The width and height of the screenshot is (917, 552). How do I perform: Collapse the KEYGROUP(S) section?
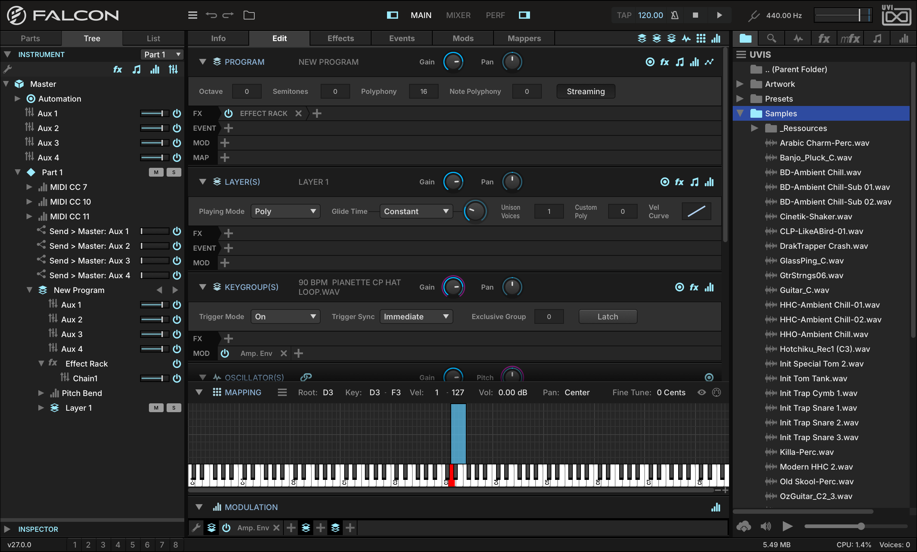pyautogui.click(x=202, y=287)
